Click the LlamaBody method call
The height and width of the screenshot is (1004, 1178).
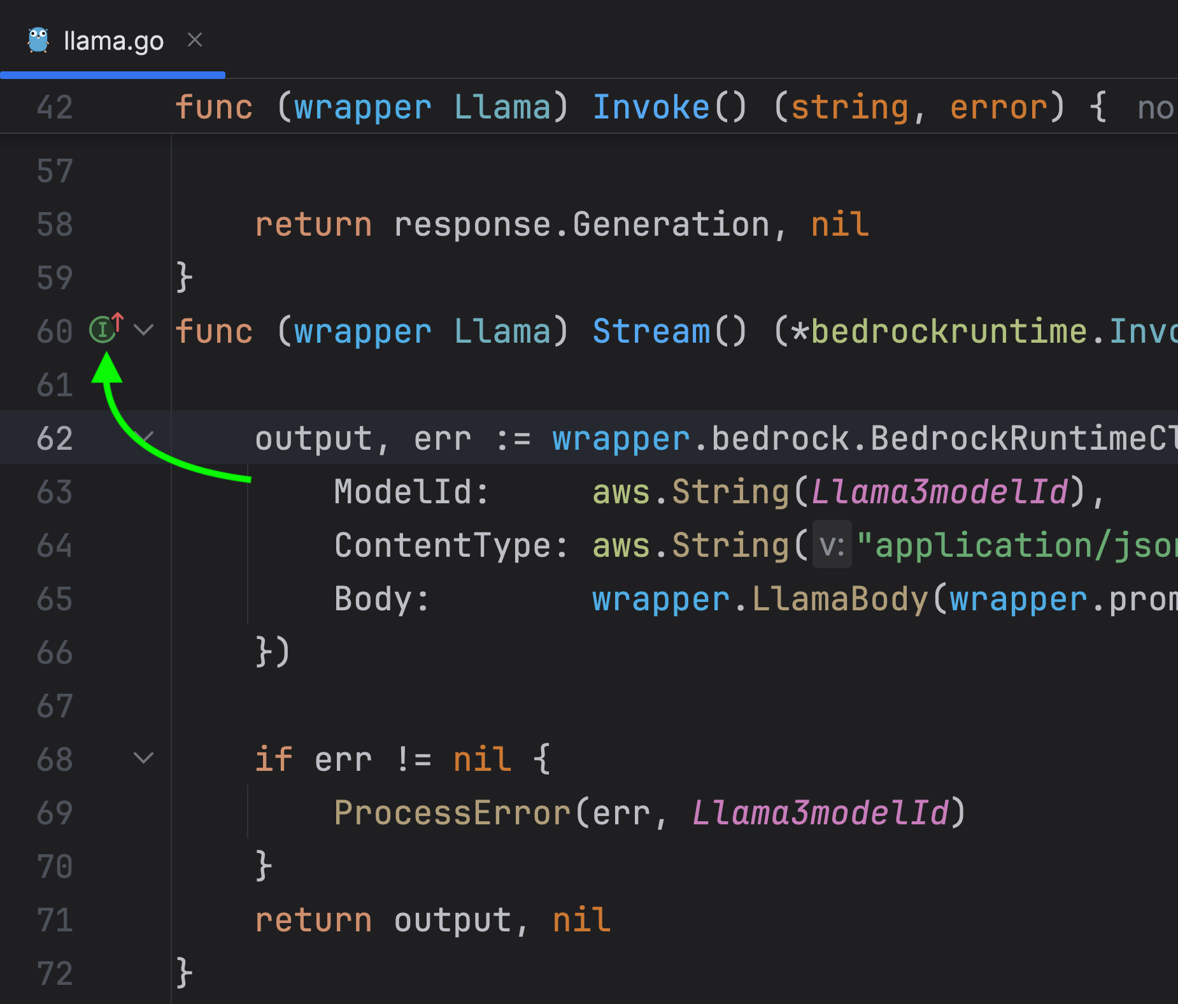click(839, 599)
